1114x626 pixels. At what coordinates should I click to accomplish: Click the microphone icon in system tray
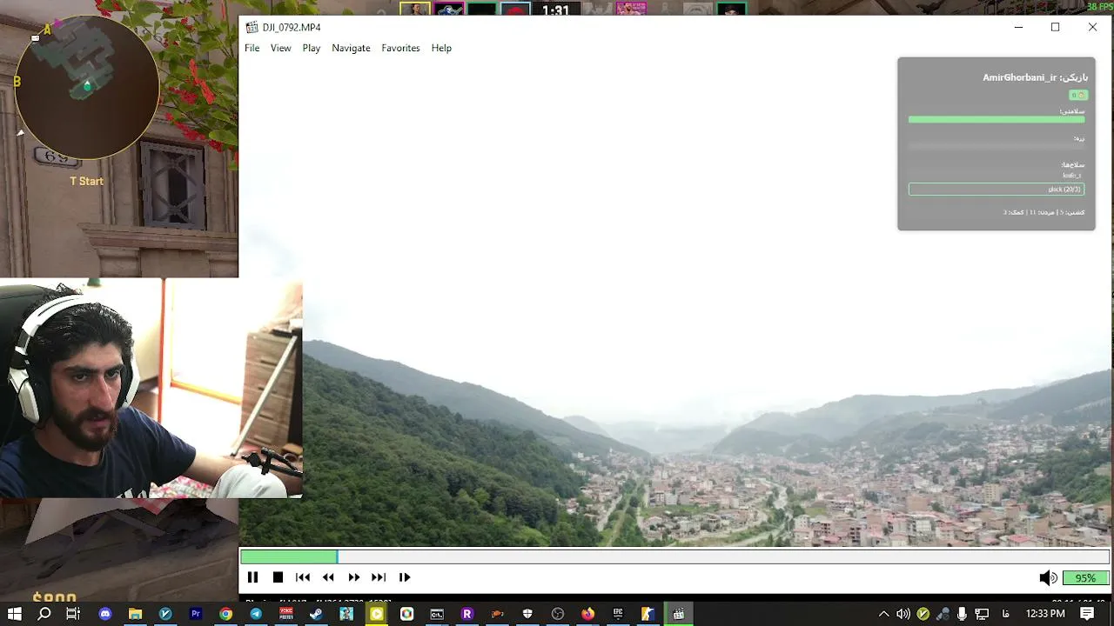click(962, 614)
